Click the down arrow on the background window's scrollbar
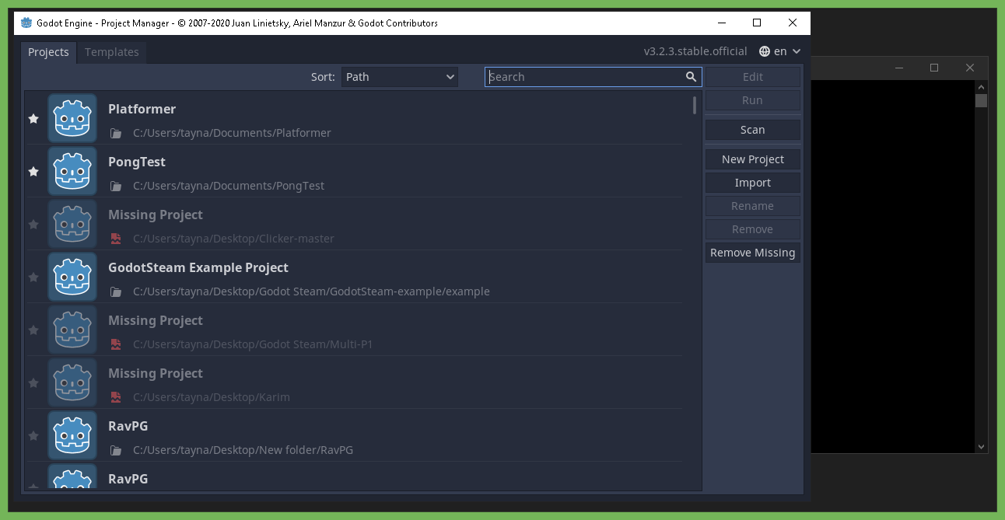The image size is (1005, 520). 981,446
